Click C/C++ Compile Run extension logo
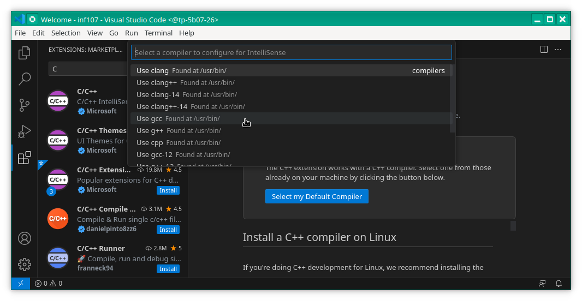The width and height of the screenshot is (582, 301). click(x=58, y=219)
